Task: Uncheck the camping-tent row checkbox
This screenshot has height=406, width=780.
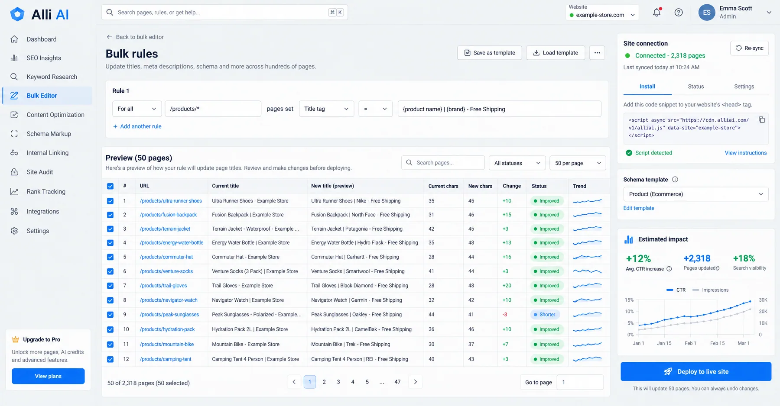Action: click(x=110, y=359)
